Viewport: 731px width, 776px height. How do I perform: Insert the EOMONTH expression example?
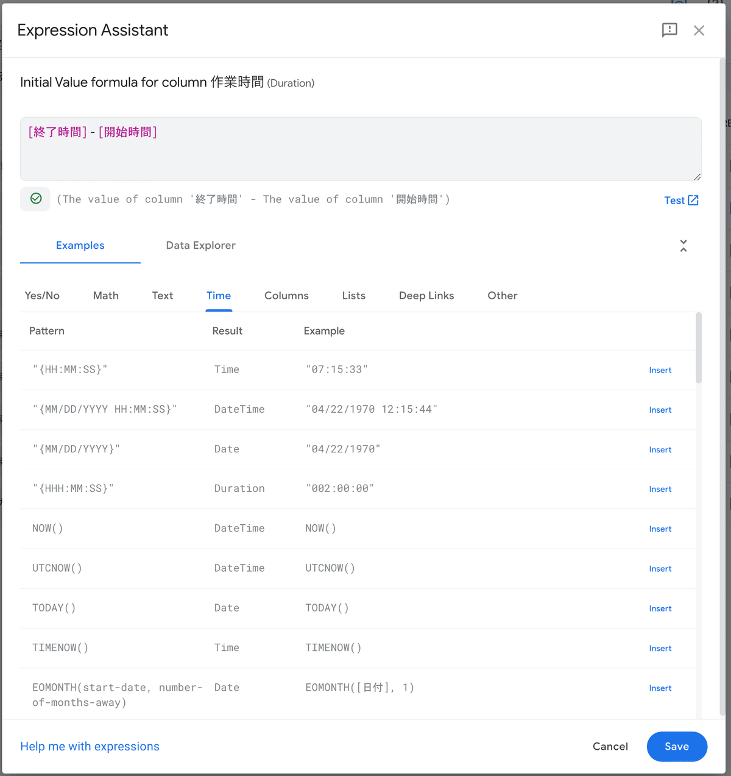point(660,688)
